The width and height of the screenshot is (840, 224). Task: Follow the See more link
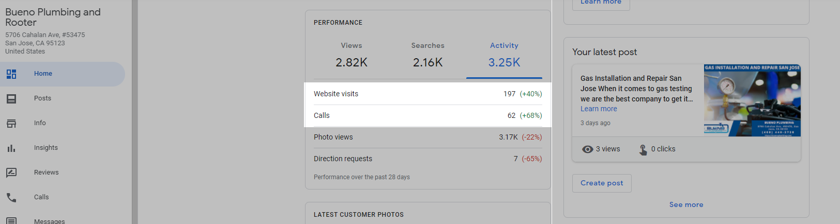click(686, 204)
